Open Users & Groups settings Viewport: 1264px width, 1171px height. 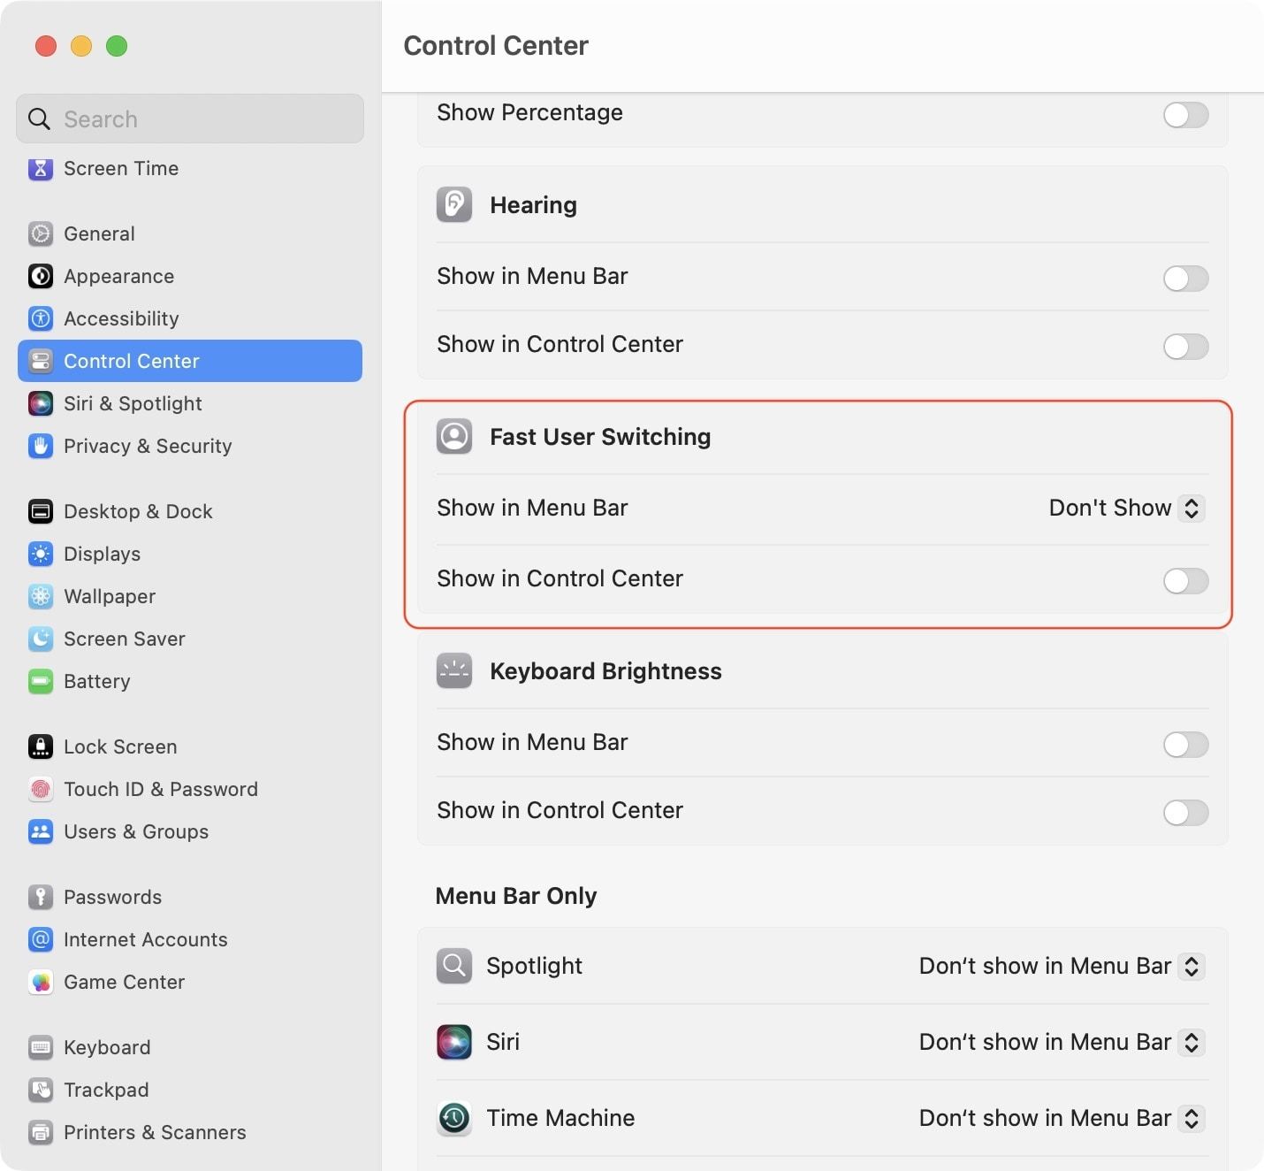click(x=136, y=831)
